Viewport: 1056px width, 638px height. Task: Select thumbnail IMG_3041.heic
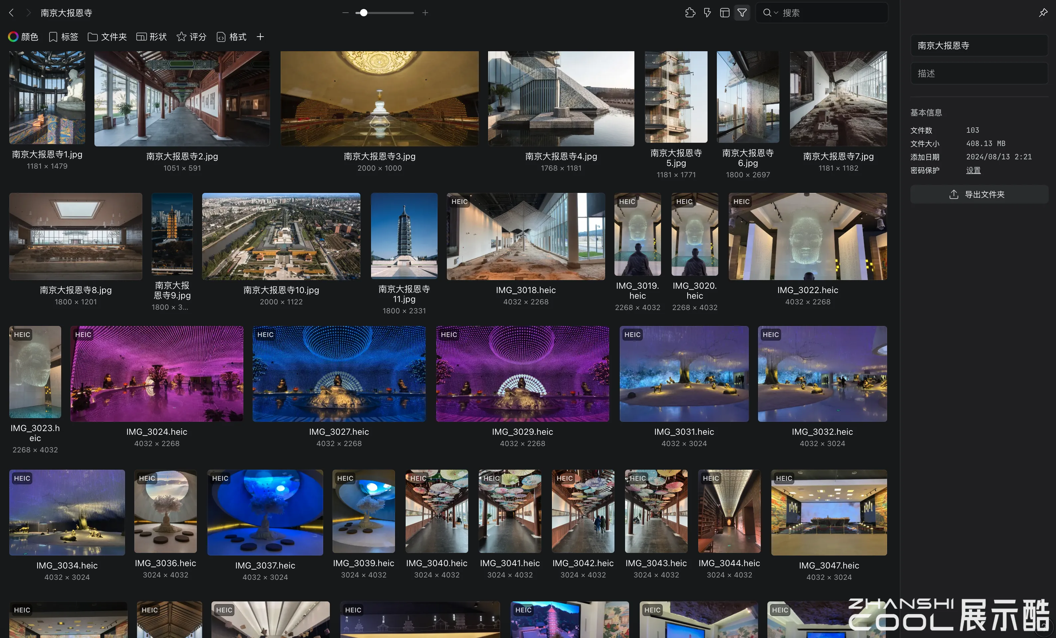[510, 511]
